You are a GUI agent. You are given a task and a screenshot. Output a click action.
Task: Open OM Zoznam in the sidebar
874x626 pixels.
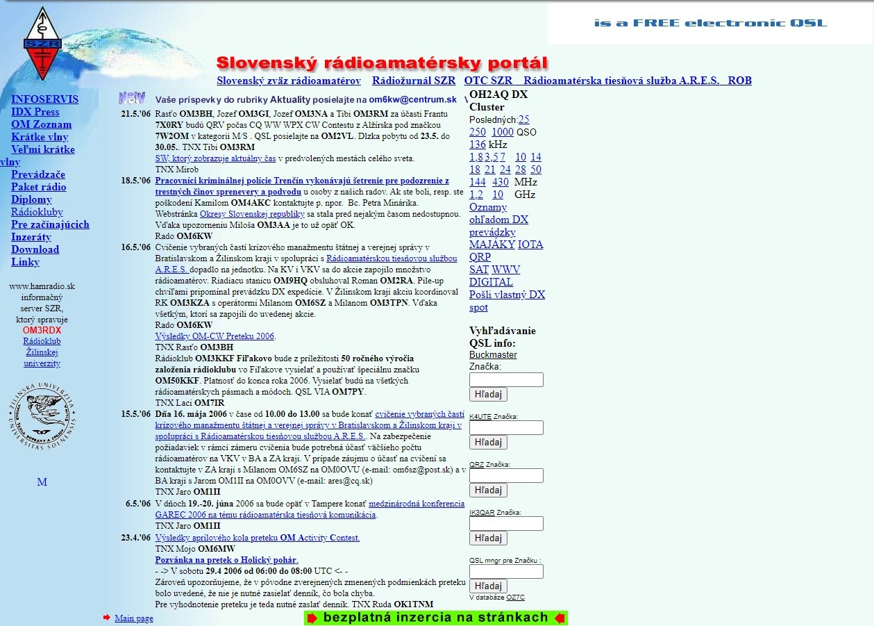[x=42, y=124]
